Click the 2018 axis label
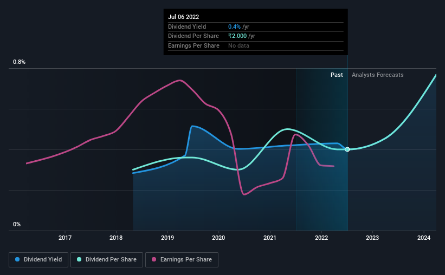This screenshot has width=445, height=275. 116,238
